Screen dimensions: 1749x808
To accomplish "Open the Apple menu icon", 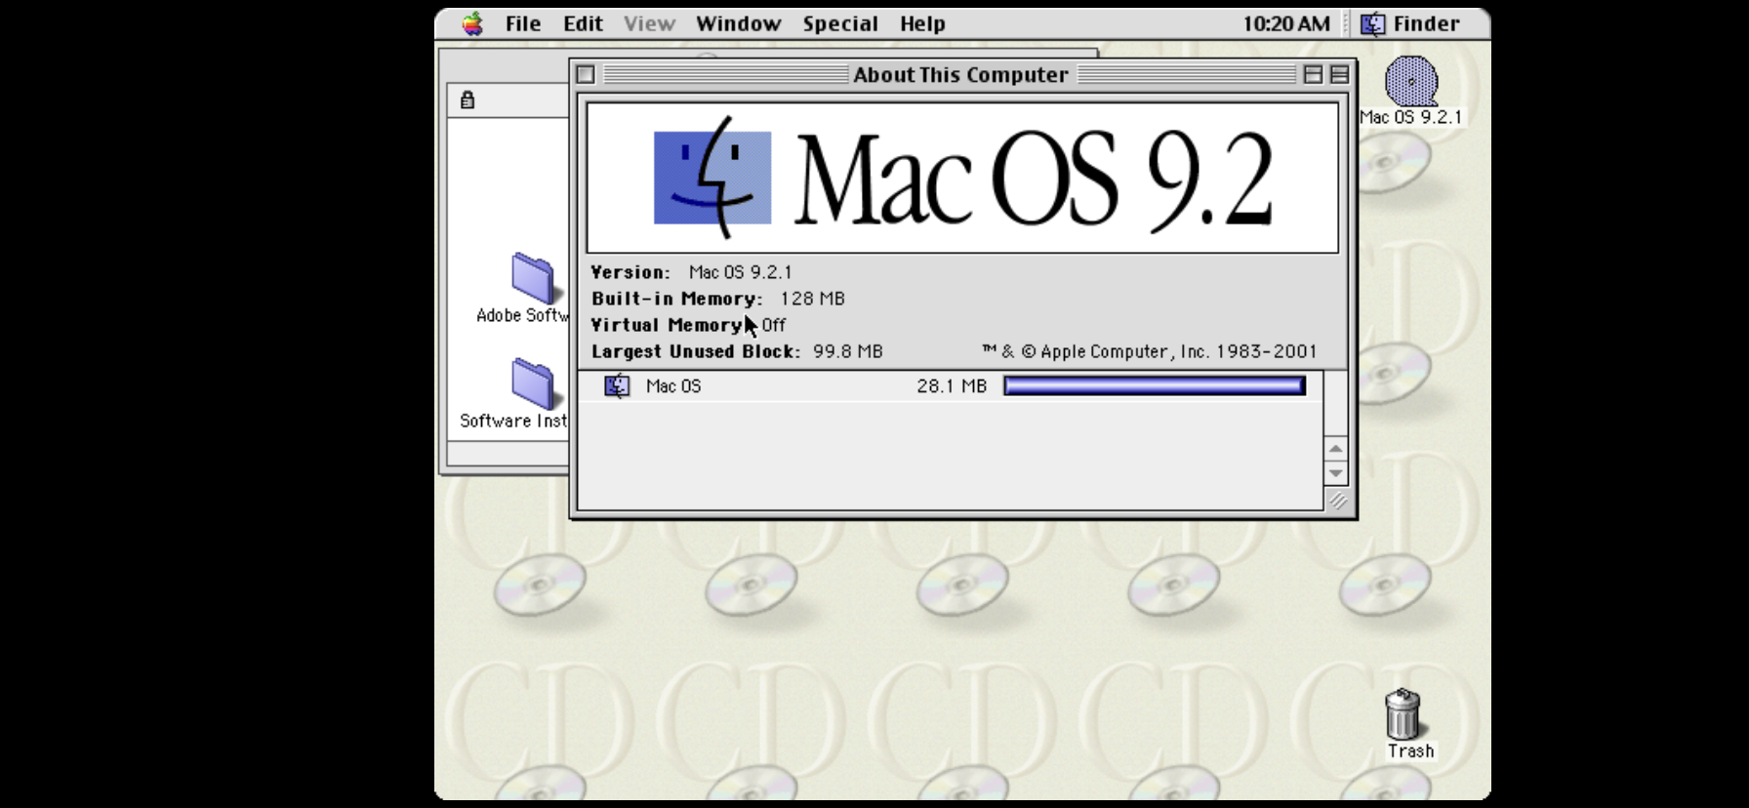I will 472,23.
